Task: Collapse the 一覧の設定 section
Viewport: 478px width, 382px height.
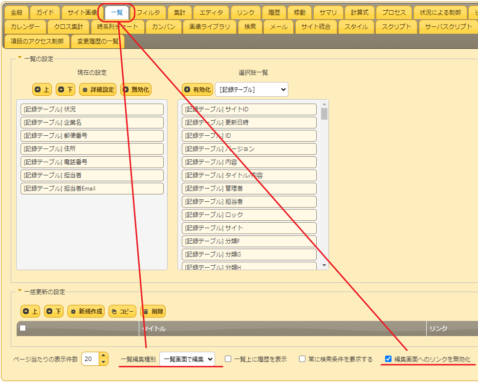Action: (20, 57)
